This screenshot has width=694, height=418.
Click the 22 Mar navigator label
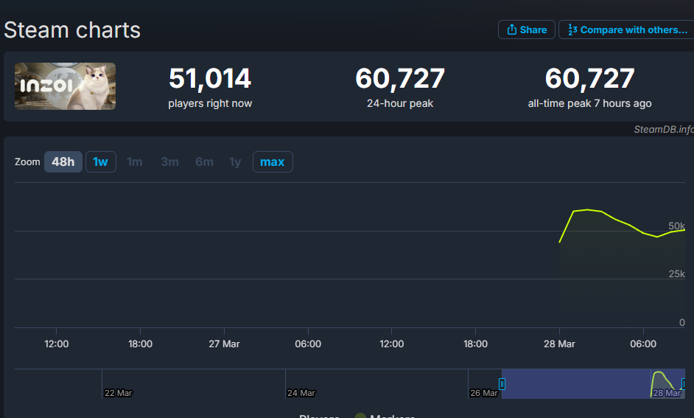click(118, 393)
